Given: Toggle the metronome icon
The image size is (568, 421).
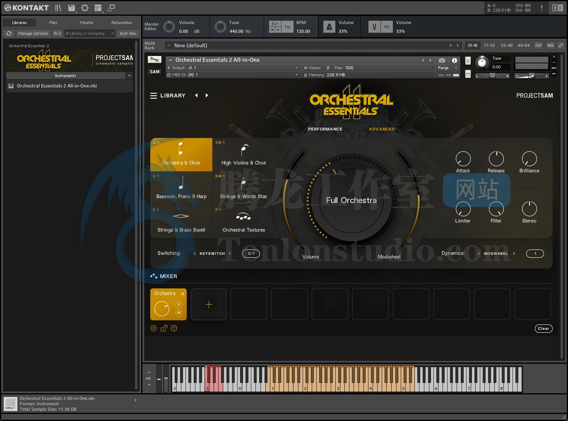Looking at the screenshot, I should pyautogui.click(x=329, y=27).
